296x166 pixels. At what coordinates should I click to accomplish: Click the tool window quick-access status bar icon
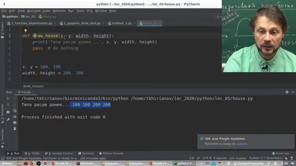[3, 158]
